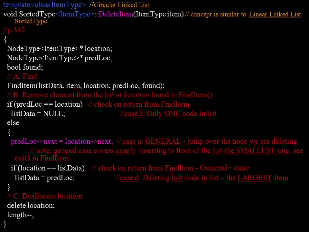Click the '// A. Find' comment
This screenshot has height=232, width=309.
(22, 76)
